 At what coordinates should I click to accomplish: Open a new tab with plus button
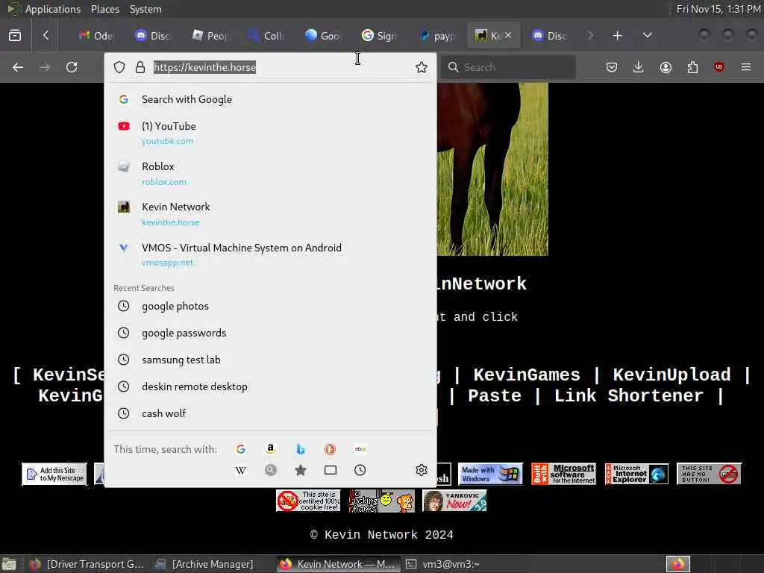coord(617,36)
